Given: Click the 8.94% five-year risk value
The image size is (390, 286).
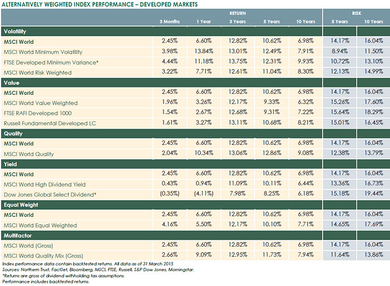Looking at the screenshot, I should [339, 51].
